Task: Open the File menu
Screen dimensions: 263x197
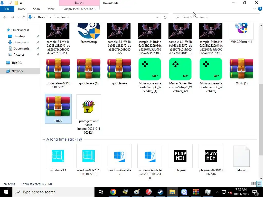Action: coord(7,9)
